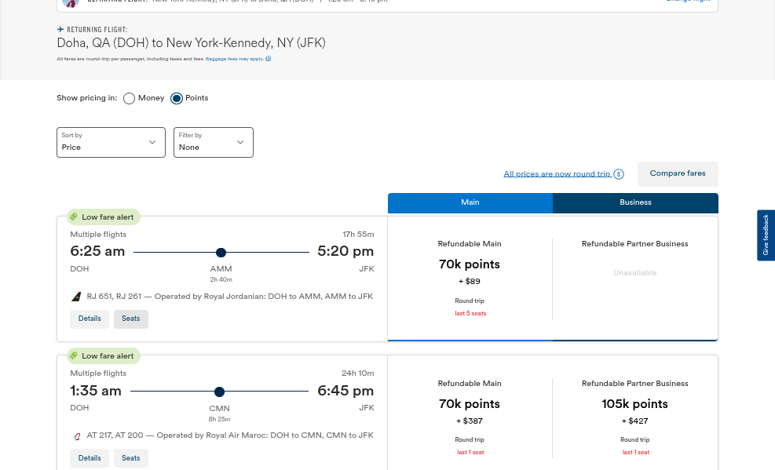Click the Unavailable Partner Business text
This screenshot has width=775, height=470.
click(635, 273)
